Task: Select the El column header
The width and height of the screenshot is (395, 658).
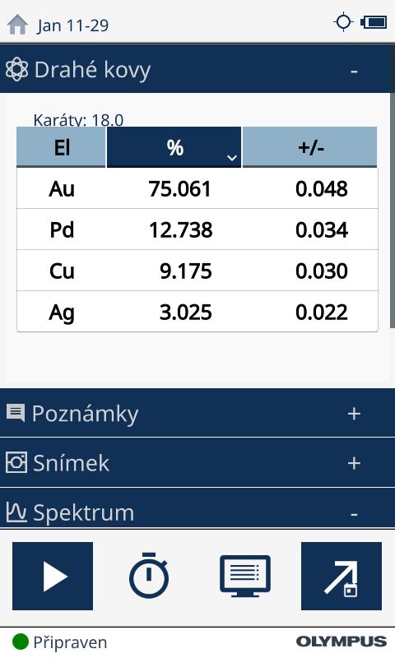Action: (61, 147)
